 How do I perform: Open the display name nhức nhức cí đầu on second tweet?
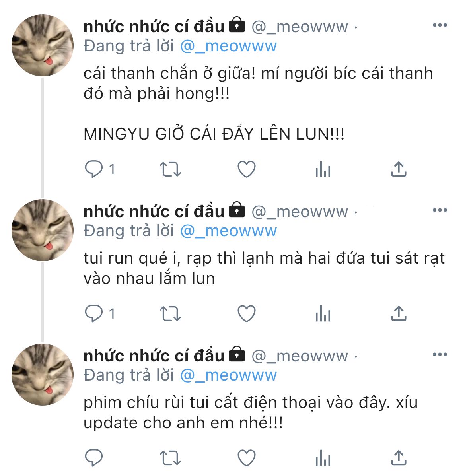click(x=154, y=212)
